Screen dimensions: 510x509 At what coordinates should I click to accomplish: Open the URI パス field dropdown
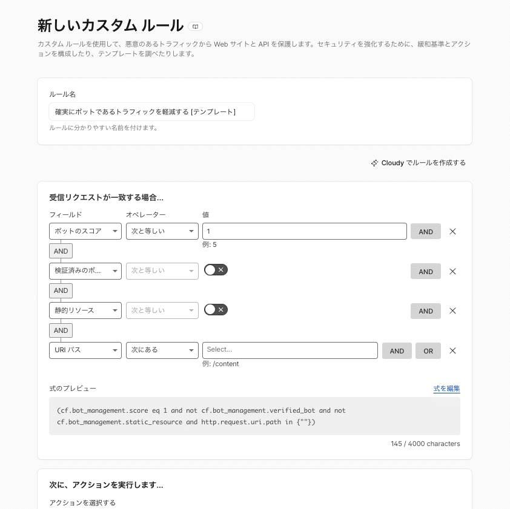pos(85,350)
